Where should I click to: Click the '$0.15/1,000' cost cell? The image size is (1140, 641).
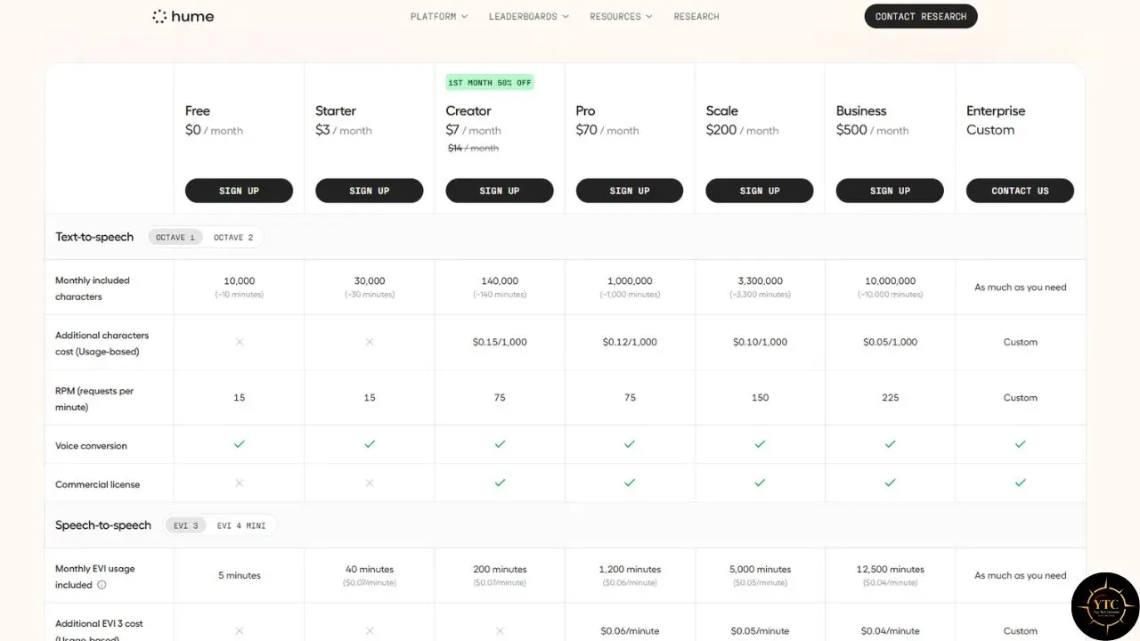(500, 342)
